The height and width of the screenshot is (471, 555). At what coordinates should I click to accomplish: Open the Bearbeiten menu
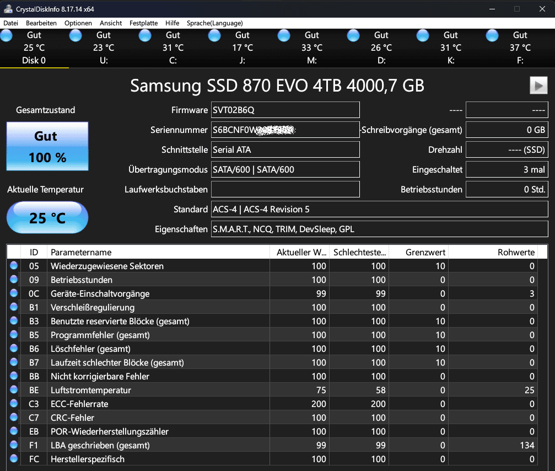41,23
